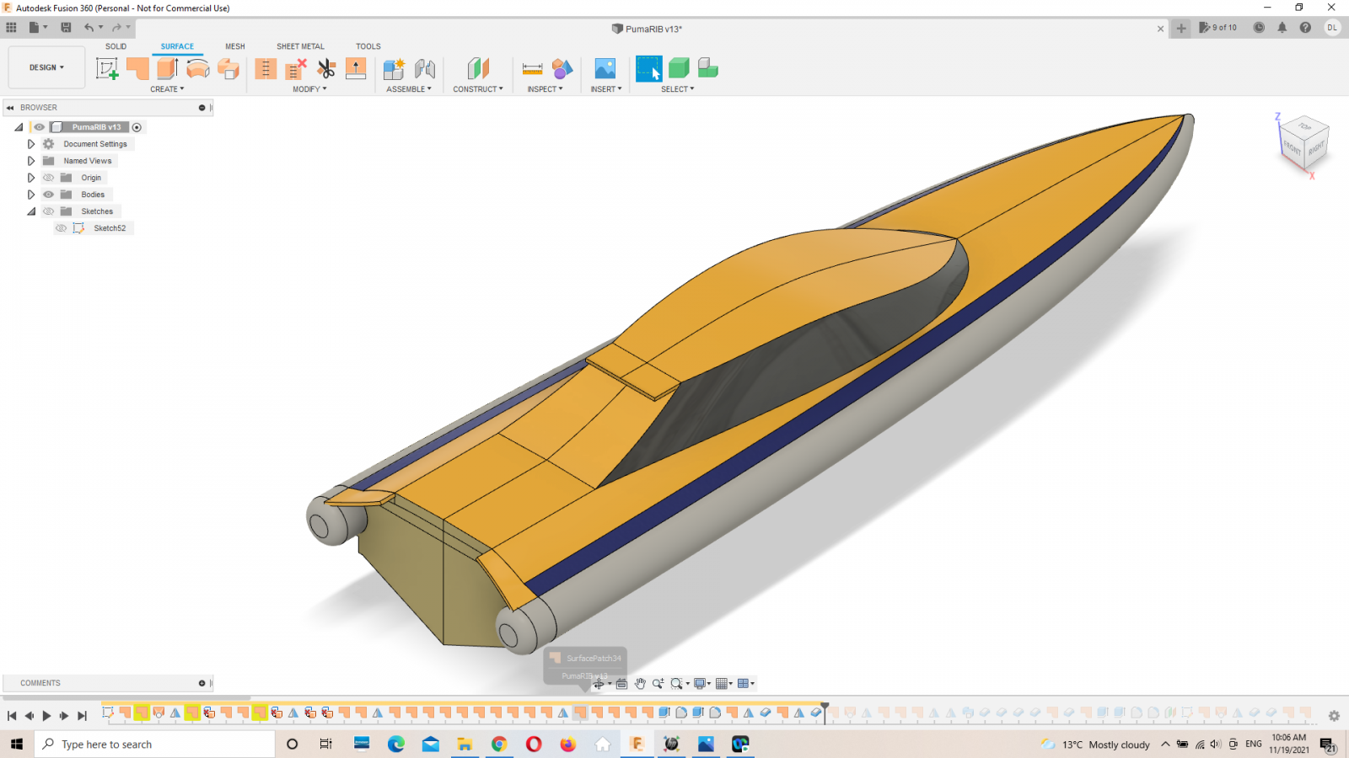Screen dimensions: 1349x758
Task: Switch to the Tools tab
Action: pos(368,46)
